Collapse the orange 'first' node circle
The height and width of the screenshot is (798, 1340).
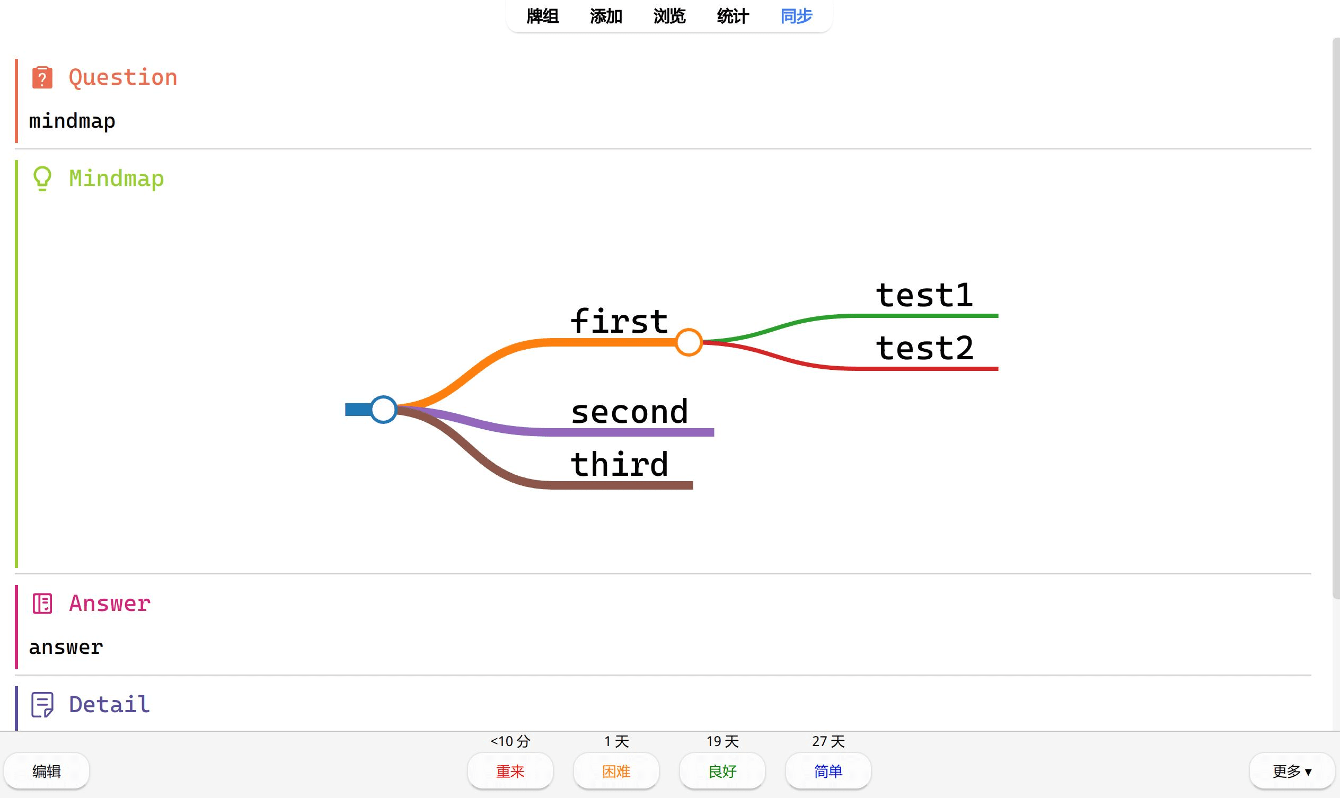tap(689, 342)
